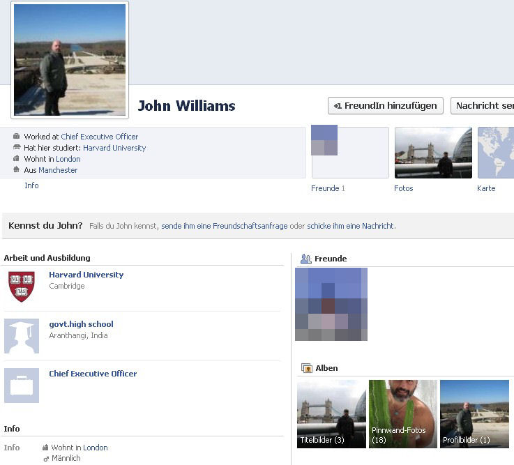This screenshot has width=514, height=465.
Task: Open the Chief Executive Officer link beside Worked at
Action: 99,137
